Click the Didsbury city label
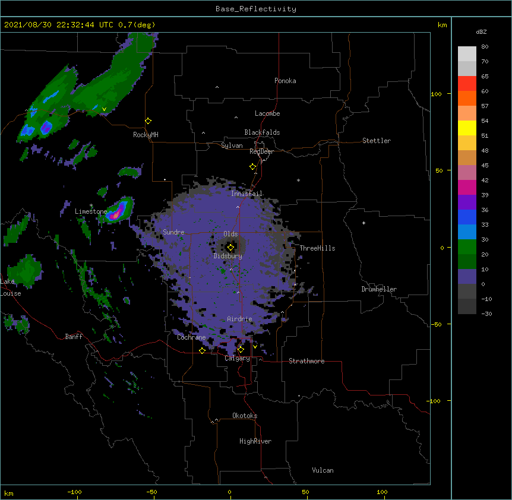This screenshot has height=500, width=512. pyautogui.click(x=228, y=256)
